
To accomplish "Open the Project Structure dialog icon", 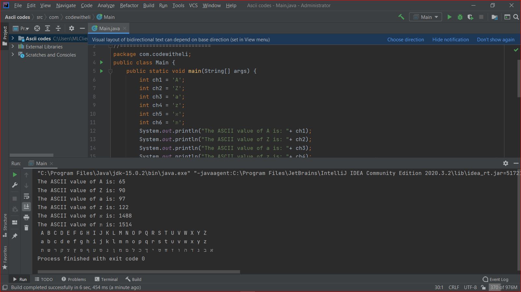I will pos(494,17).
